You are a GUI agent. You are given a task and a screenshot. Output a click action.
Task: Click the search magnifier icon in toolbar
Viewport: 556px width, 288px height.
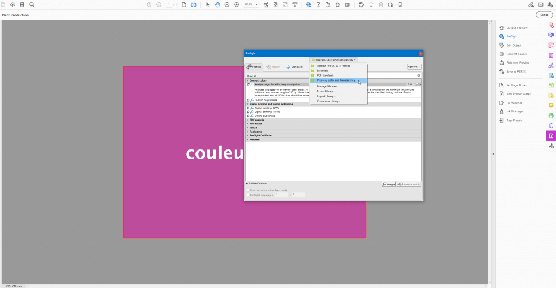[x=32, y=4]
